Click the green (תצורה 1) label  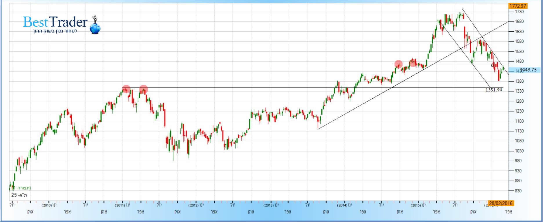click(20, 188)
